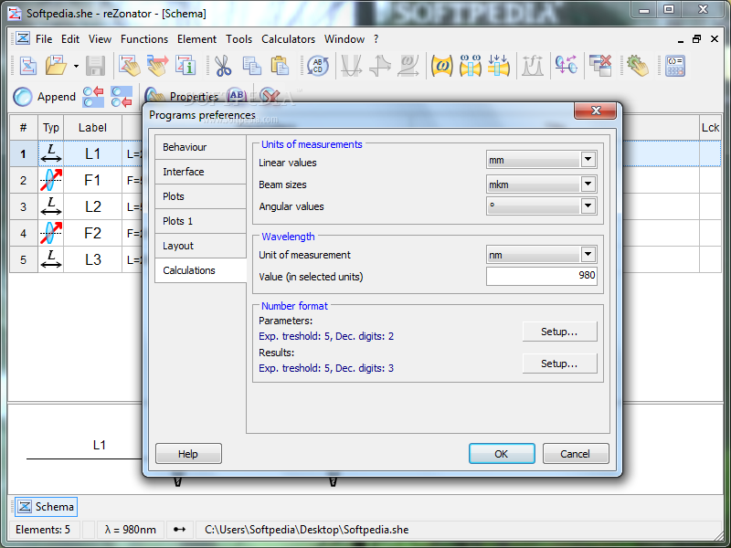Click the Paste clipboard icon

pos(281,66)
